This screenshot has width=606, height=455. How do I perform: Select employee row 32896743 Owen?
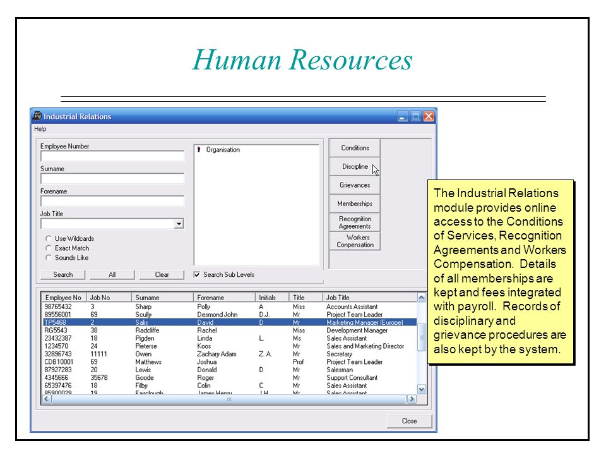(229, 354)
